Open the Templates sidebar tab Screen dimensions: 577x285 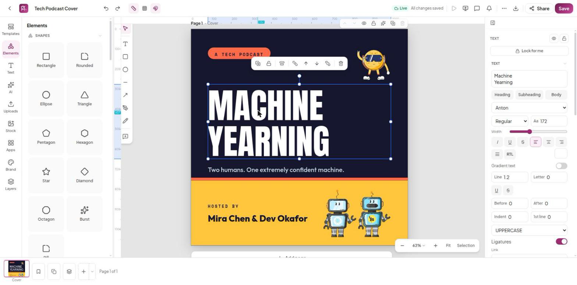(x=11, y=29)
